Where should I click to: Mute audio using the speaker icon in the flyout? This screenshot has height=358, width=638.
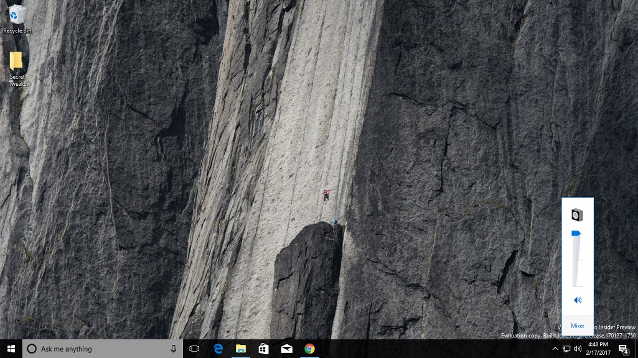click(x=578, y=300)
